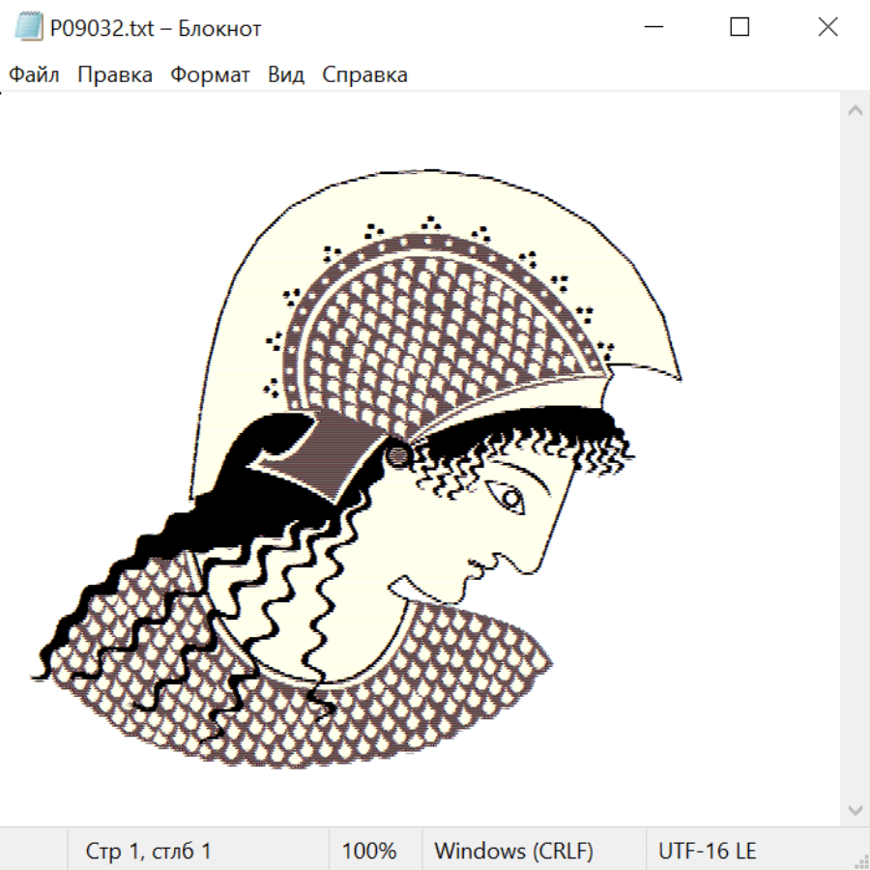Click the UTF-16 LE encoding field
The height and width of the screenshot is (870, 870).
[x=707, y=852]
